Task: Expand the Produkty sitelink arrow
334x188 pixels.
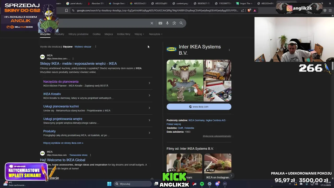Action: tap(149, 133)
